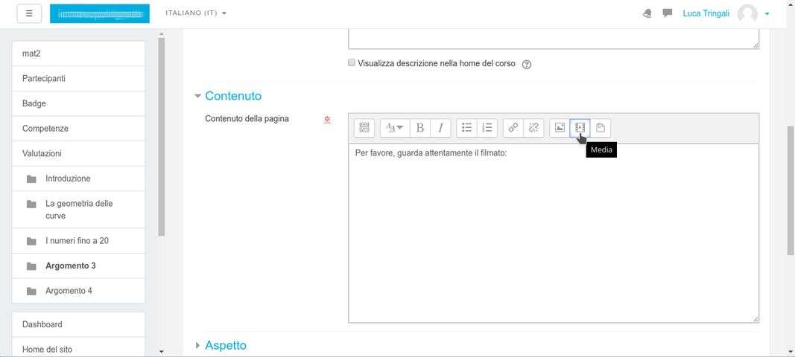Viewport: 795px width, 357px height.
Task: Click the I numeri fino a 20 folder icon
Action: click(x=31, y=241)
